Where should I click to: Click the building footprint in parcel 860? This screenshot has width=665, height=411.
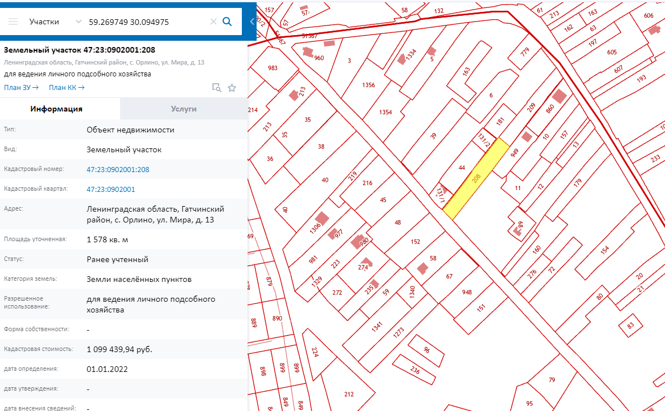[560, 96]
